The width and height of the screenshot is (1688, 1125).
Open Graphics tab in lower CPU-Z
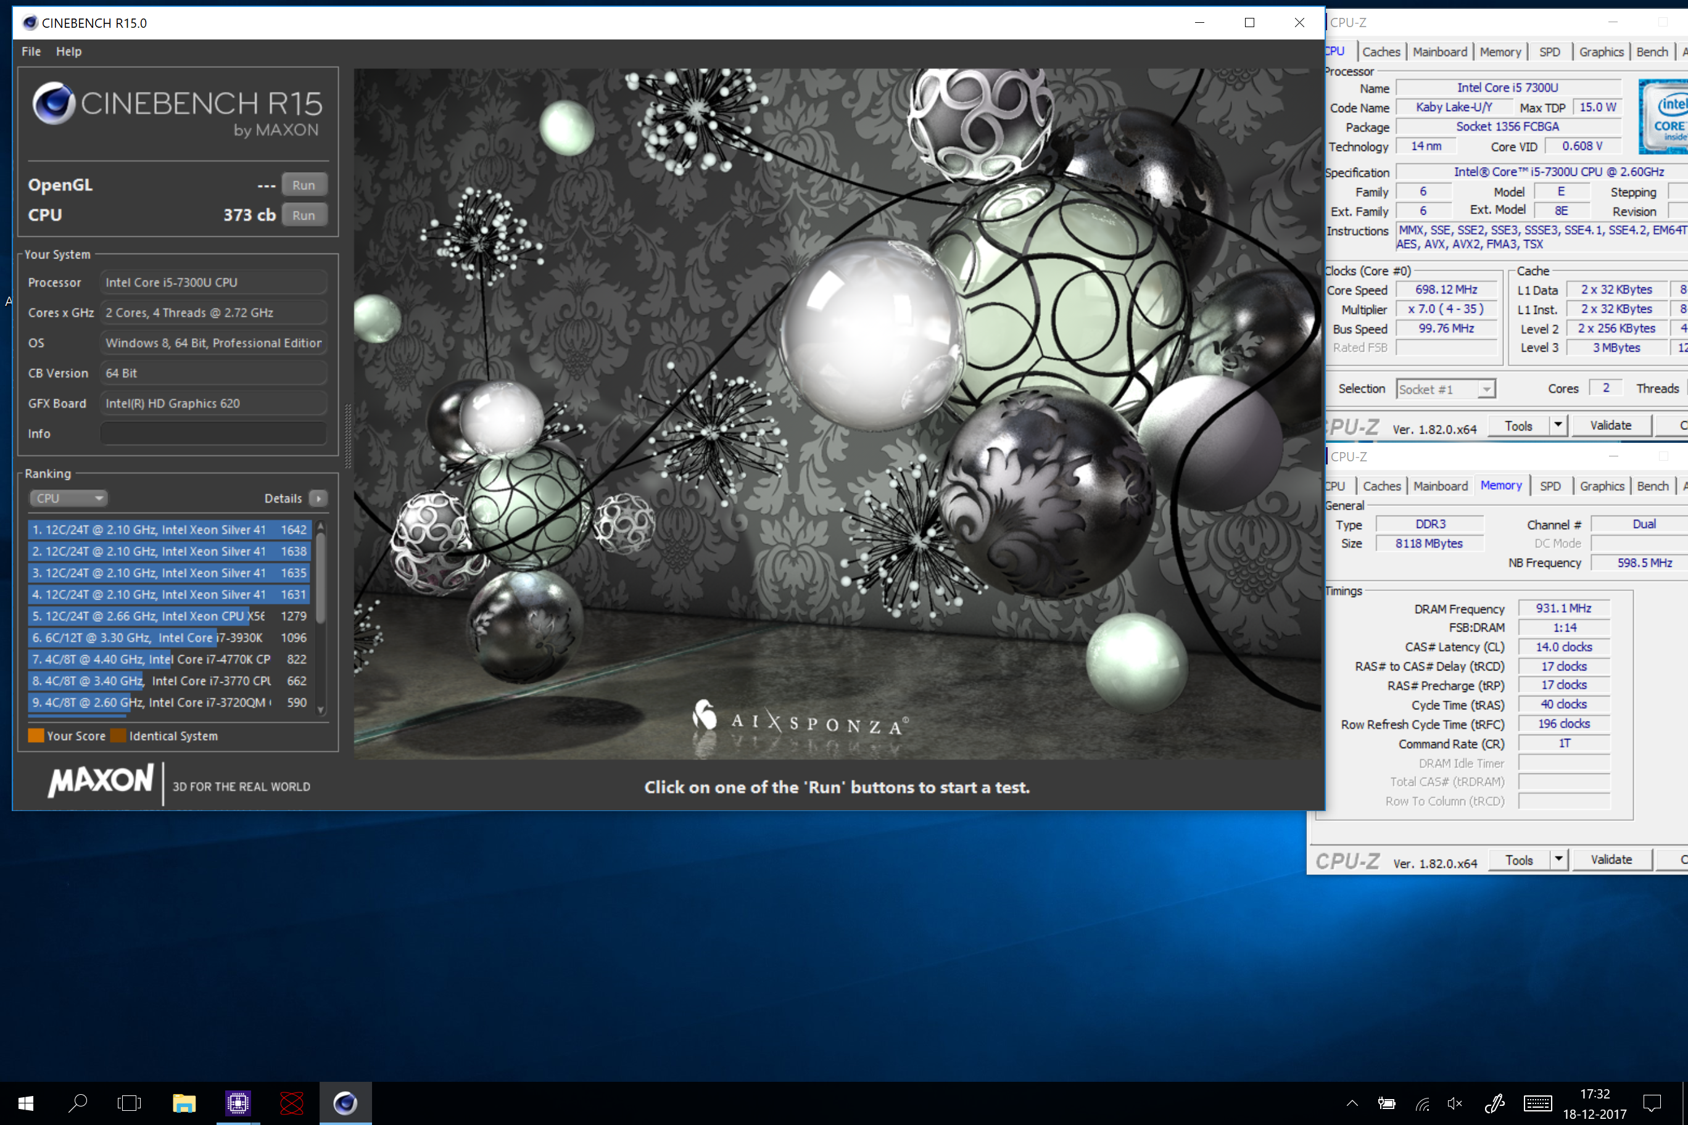(x=1602, y=486)
